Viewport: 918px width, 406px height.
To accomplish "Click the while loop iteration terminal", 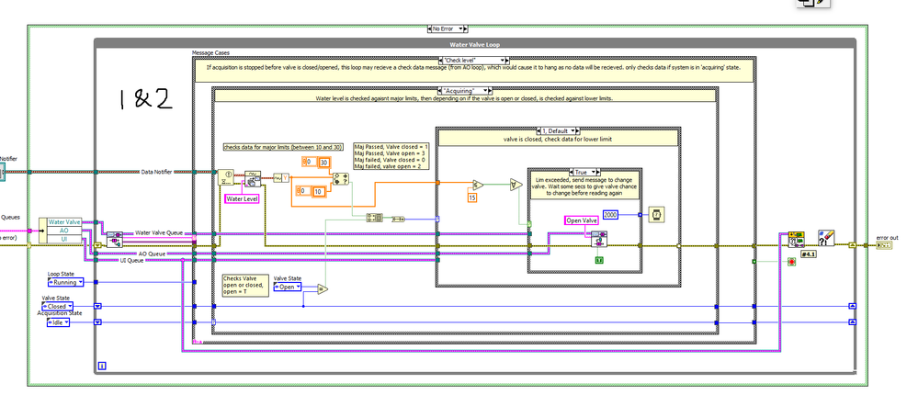I will 102,367.
